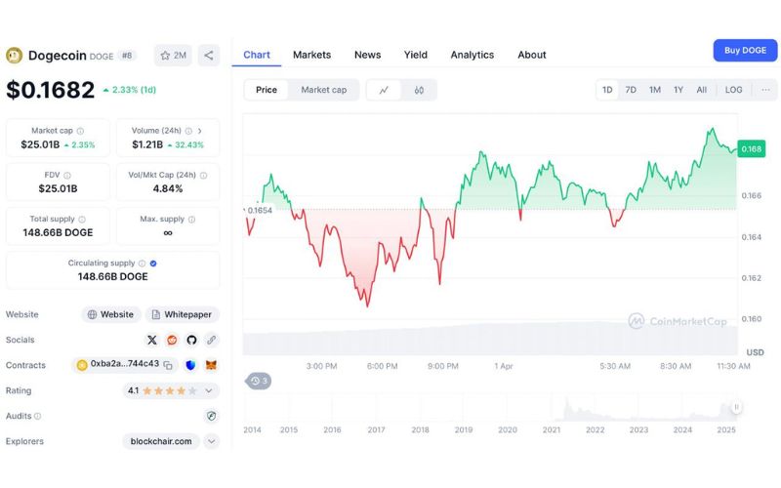Click the Buy DOGE button
Screen dimensions: 781x488
point(745,51)
